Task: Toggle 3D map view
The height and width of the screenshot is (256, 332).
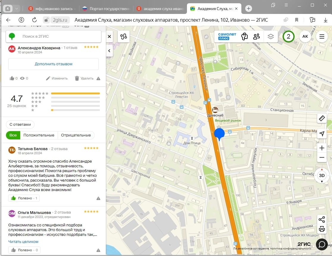Action: 322,175
